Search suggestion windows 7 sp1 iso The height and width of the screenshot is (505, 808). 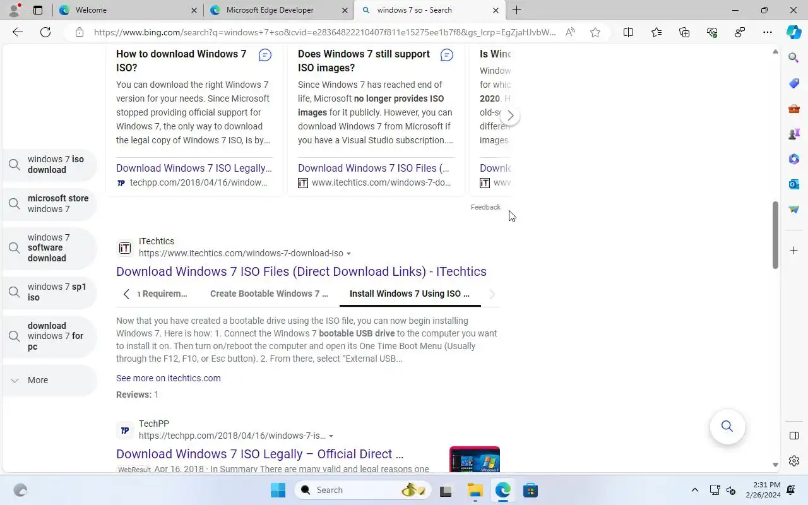point(49,292)
